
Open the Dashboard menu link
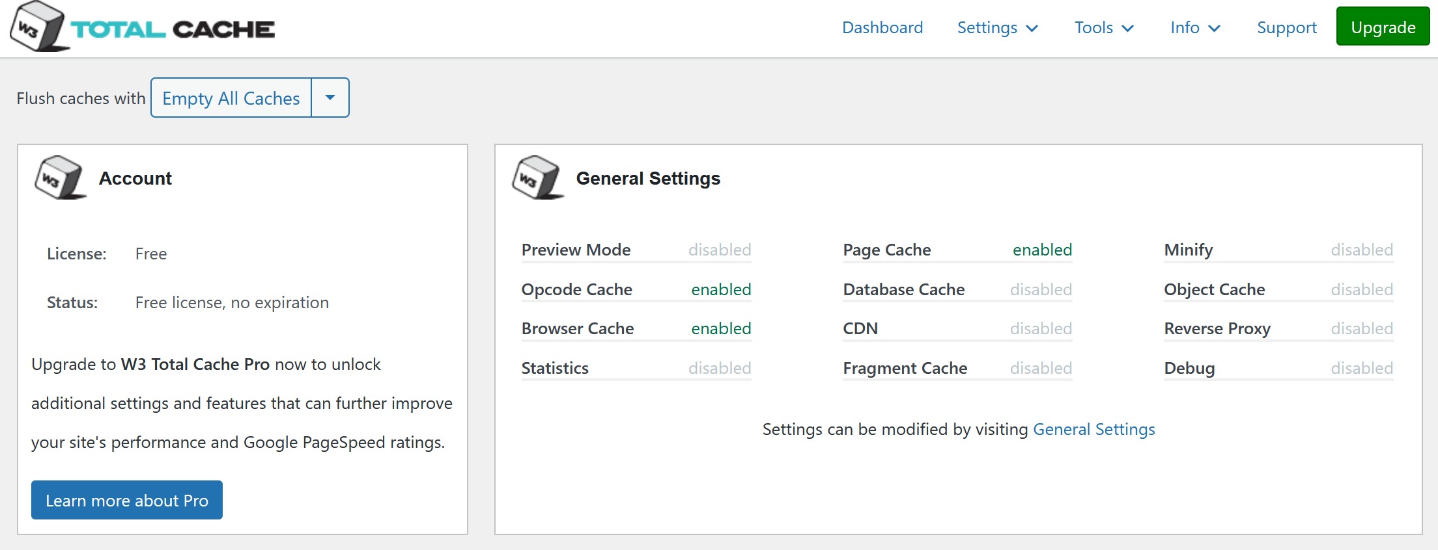click(882, 27)
